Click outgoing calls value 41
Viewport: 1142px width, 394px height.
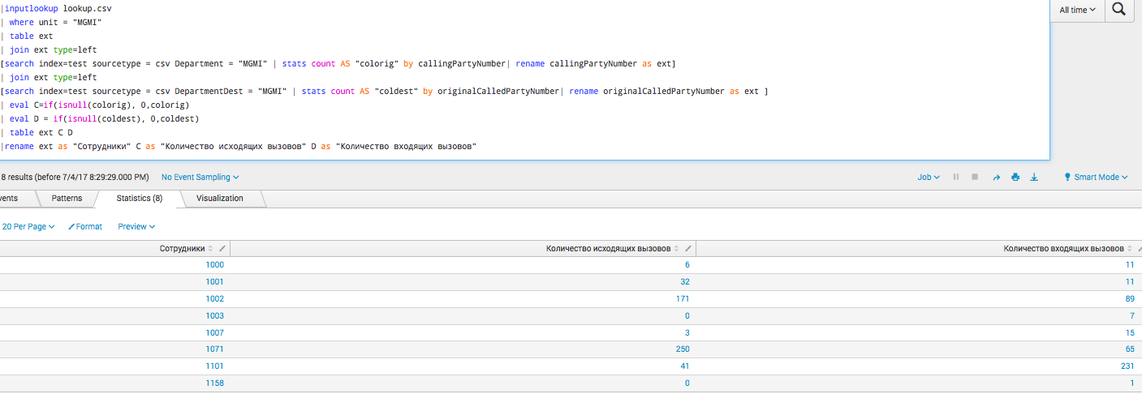[685, 366]
